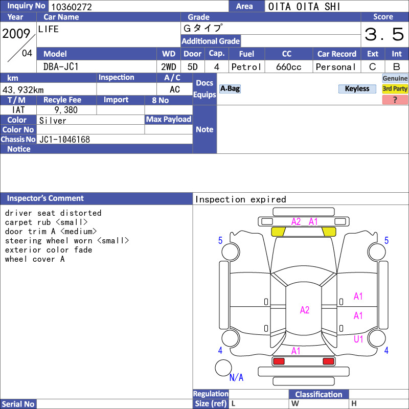The image size is (409, 409).
Task: Click the Note section header
Action: coord(204,129)
